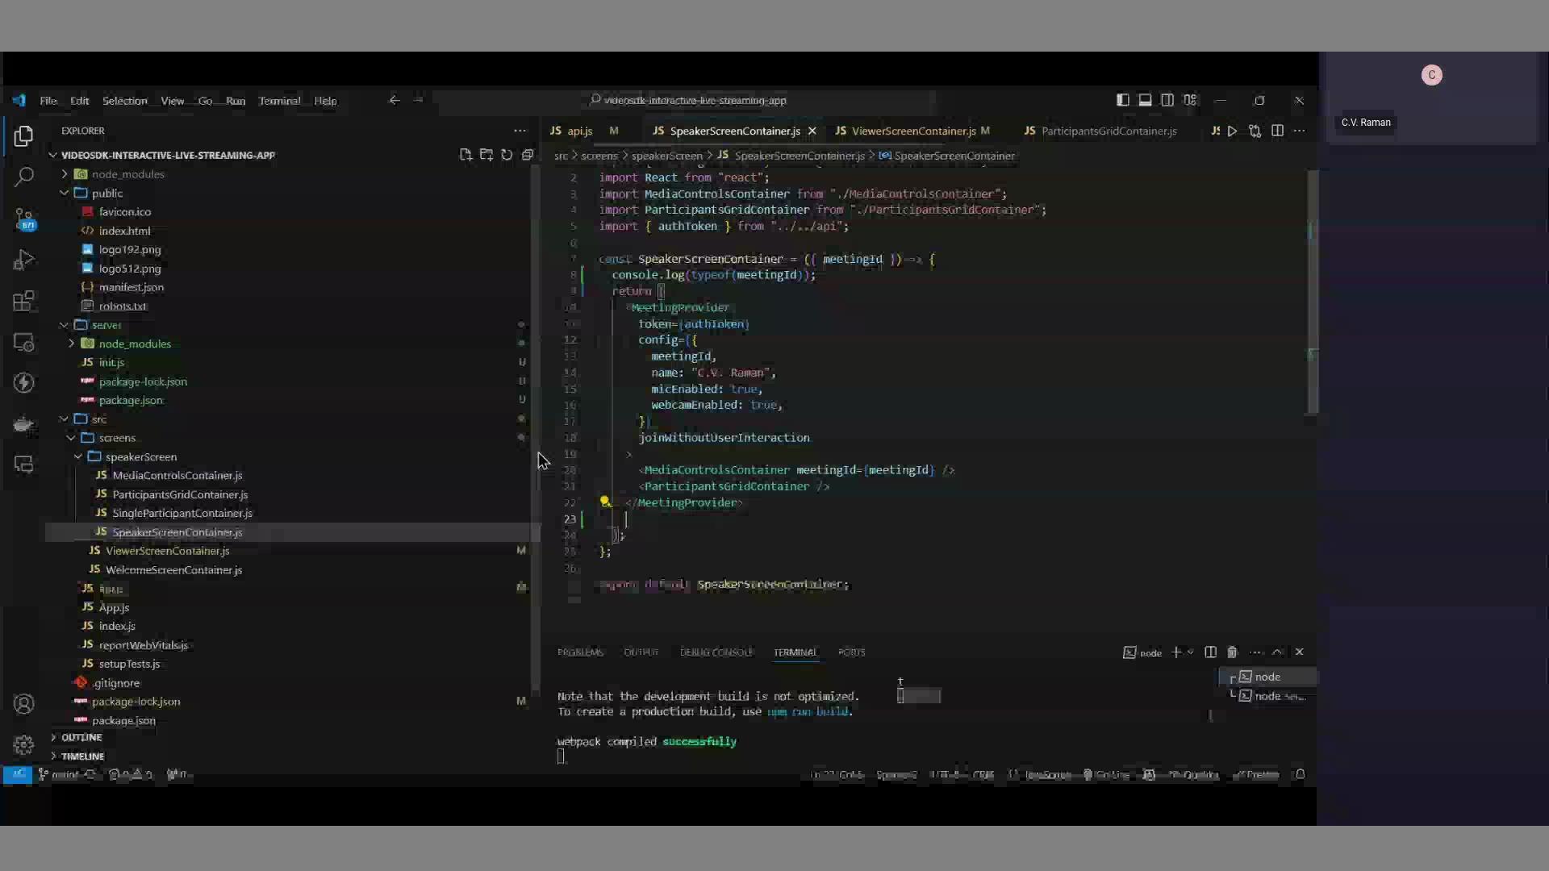Switch to PROBLEMS panel tab

pos(580,652)
